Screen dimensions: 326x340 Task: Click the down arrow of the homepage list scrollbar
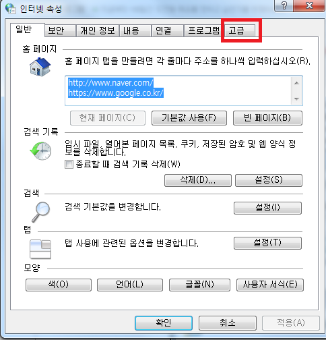click(296, 98)
